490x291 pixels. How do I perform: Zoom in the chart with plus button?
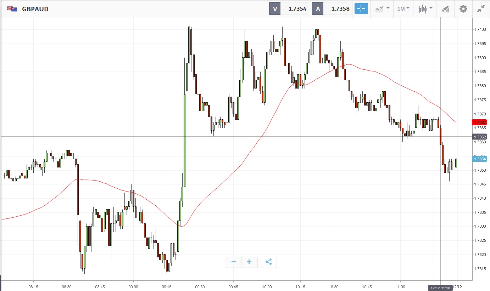[x=249, y=262]
